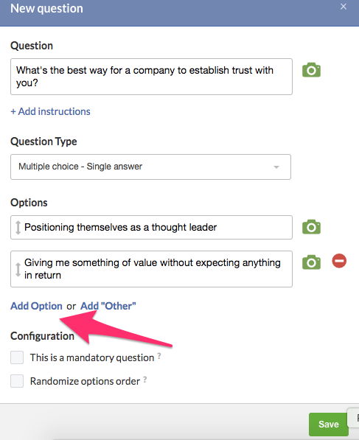
Task: Open the Question Type dropdown
Action: [150, 167]
